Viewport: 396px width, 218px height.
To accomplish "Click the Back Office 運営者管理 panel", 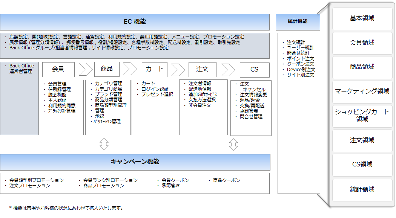I will pos(20,98).
